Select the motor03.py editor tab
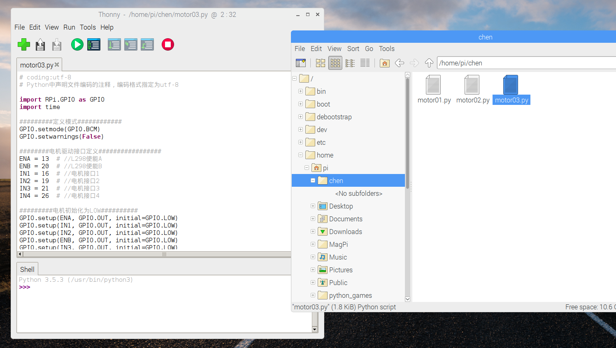 37,65
